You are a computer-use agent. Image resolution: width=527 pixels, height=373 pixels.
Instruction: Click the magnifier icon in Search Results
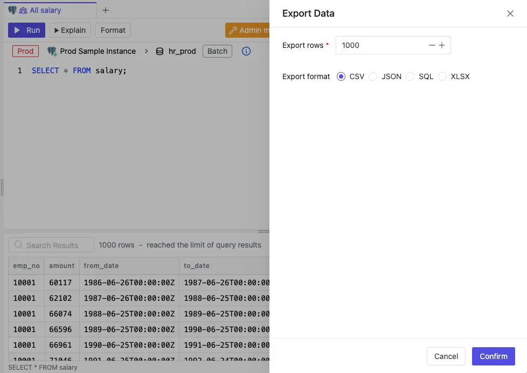pyautogui.click(x=18, y=245)
